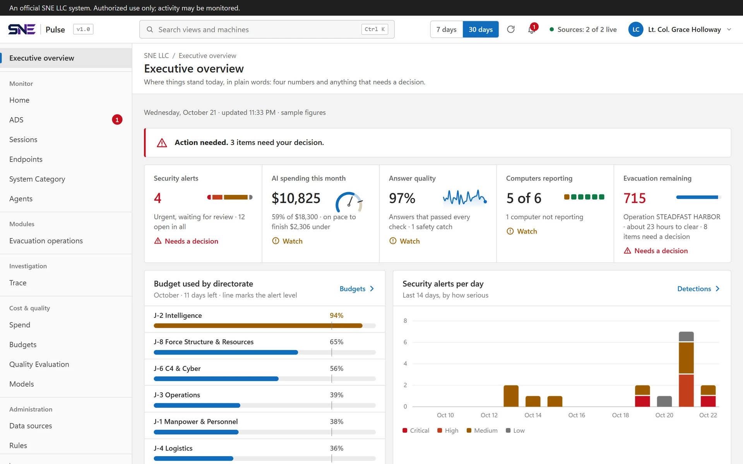
Task: Open Trace under Investigation
Action: 66,283
